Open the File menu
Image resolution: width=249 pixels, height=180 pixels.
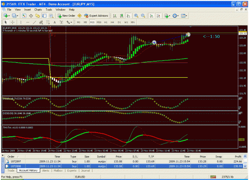(9, 10)
